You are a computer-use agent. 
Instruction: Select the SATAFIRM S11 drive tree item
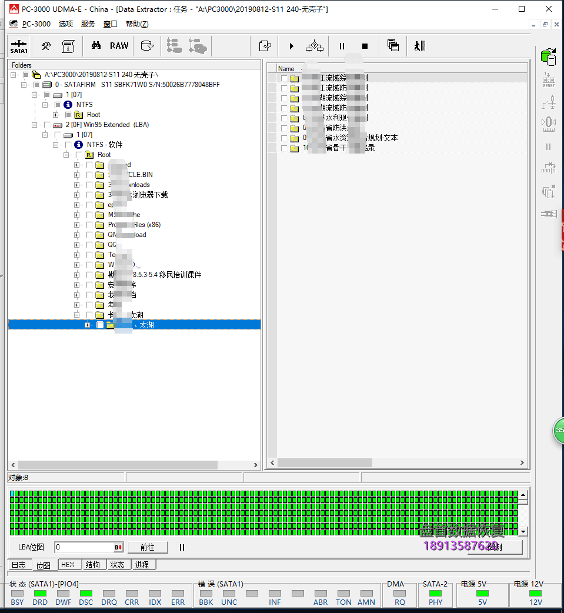pos(137,85)
